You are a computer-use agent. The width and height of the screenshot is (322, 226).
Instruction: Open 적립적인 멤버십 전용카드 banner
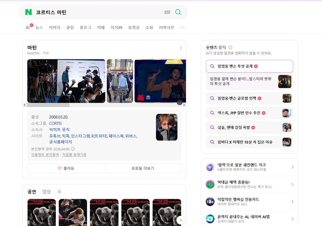pyautogui.click(x=250, y=202)
